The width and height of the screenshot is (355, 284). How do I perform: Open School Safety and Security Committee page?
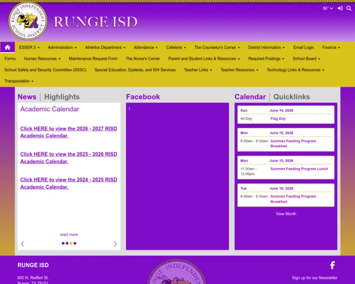point(46,70)
